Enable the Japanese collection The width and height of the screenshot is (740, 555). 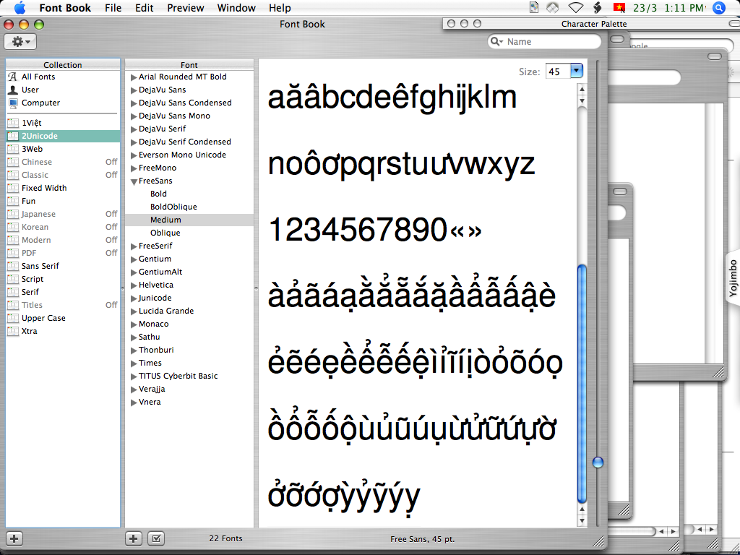[x=111, y=214]
